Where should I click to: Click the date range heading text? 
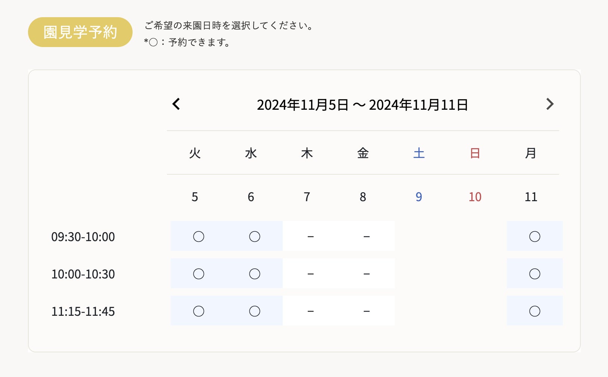pos(362,105)
